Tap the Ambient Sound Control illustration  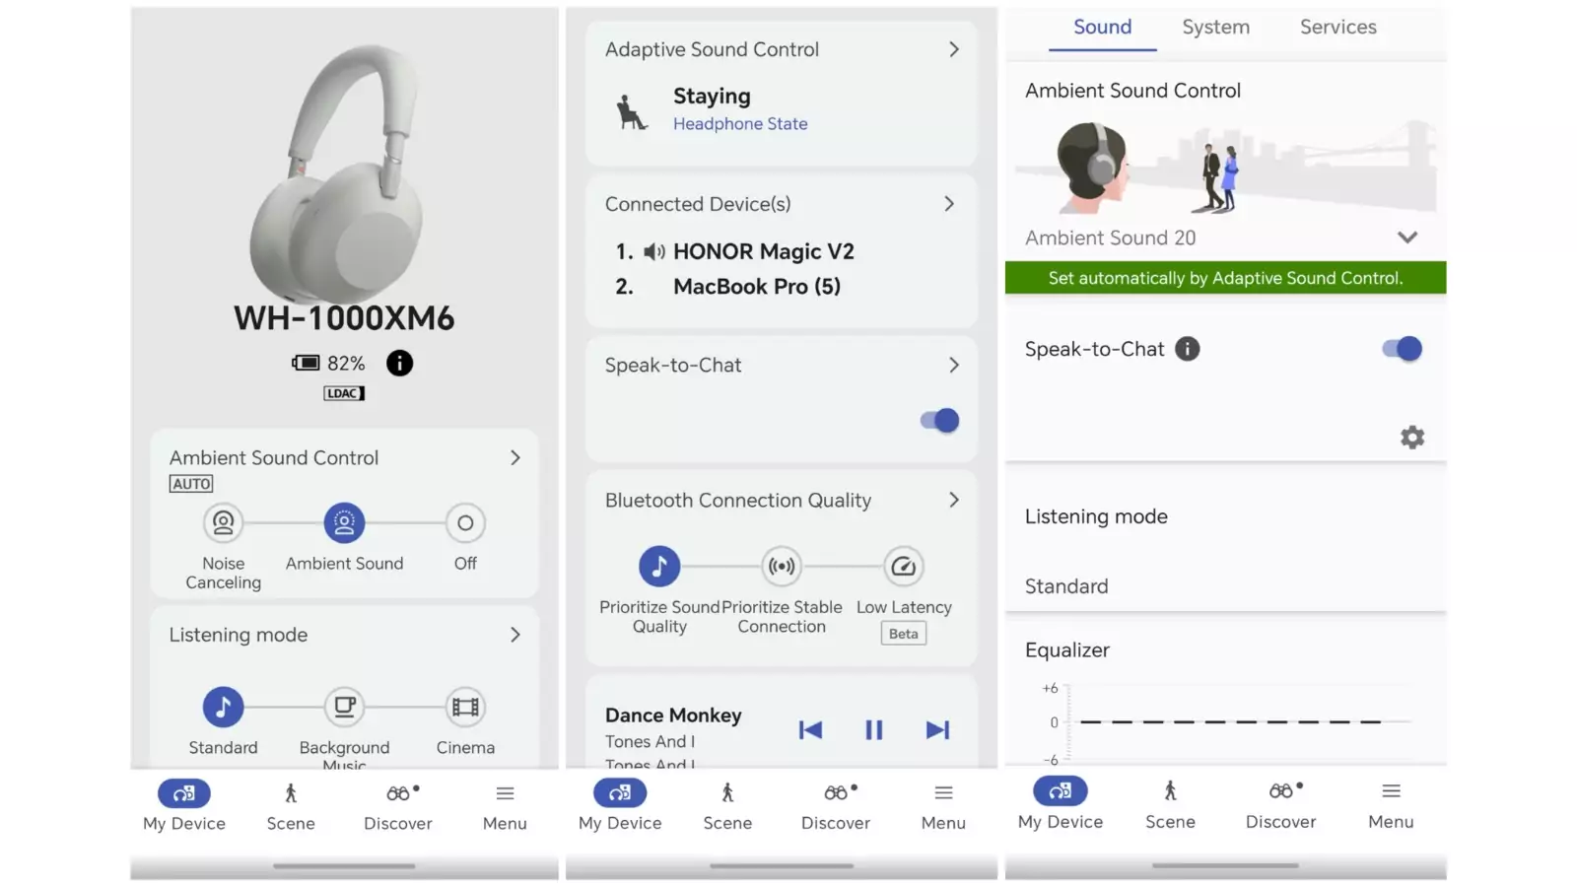(1225, 166)
